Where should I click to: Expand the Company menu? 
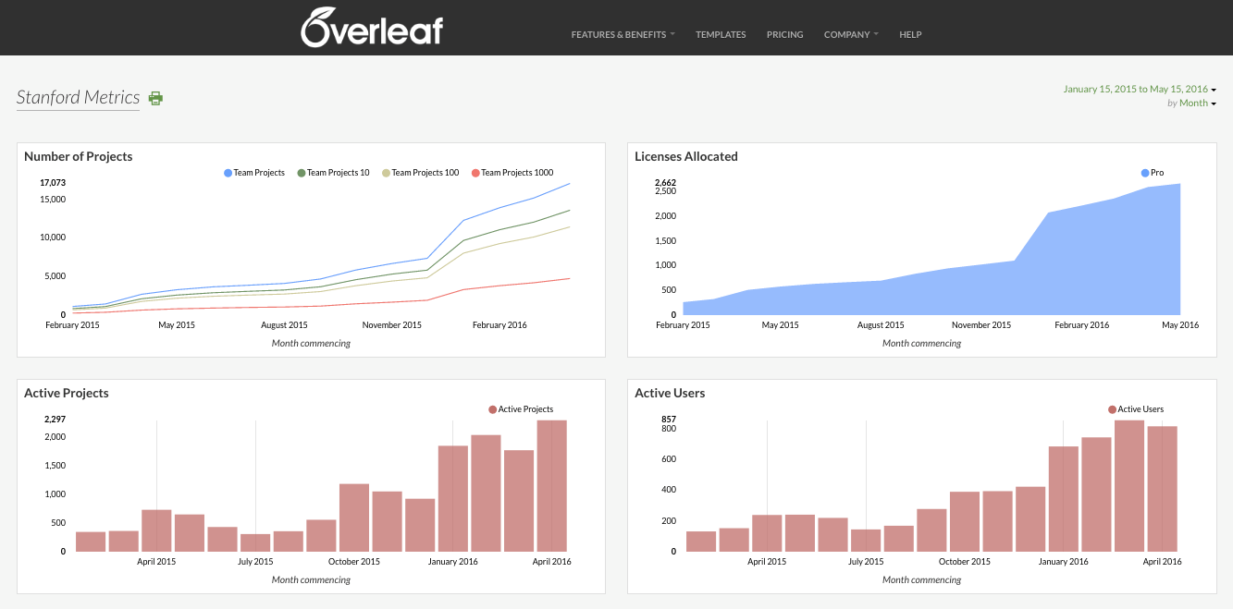coord(851,34)
